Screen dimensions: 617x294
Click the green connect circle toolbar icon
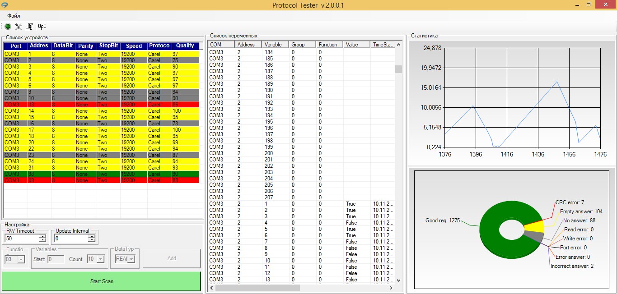tap(8, 27)
